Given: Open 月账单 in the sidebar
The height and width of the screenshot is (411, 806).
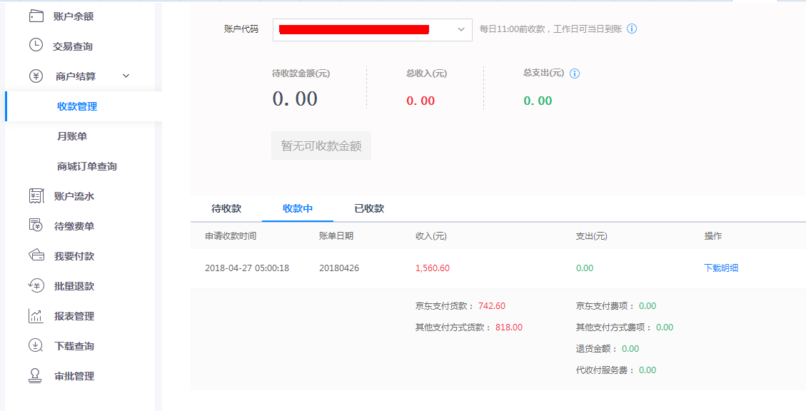Looking at the screenshot, I should [x=72, y=136].
